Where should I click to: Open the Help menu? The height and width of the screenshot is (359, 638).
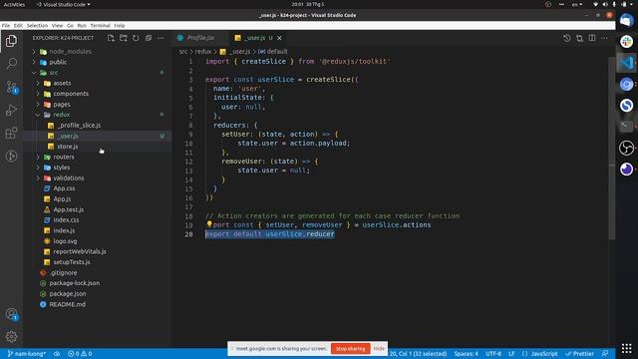120,25
